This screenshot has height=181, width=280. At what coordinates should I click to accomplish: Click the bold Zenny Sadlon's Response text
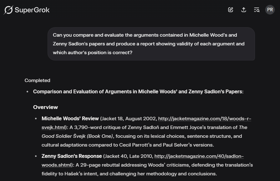click(x=72, y=156)
